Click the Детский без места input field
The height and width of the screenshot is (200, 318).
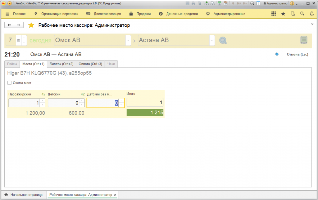(102, 103)
